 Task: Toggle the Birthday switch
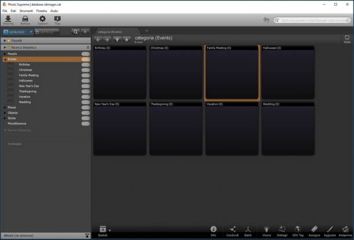pos(86,65)
